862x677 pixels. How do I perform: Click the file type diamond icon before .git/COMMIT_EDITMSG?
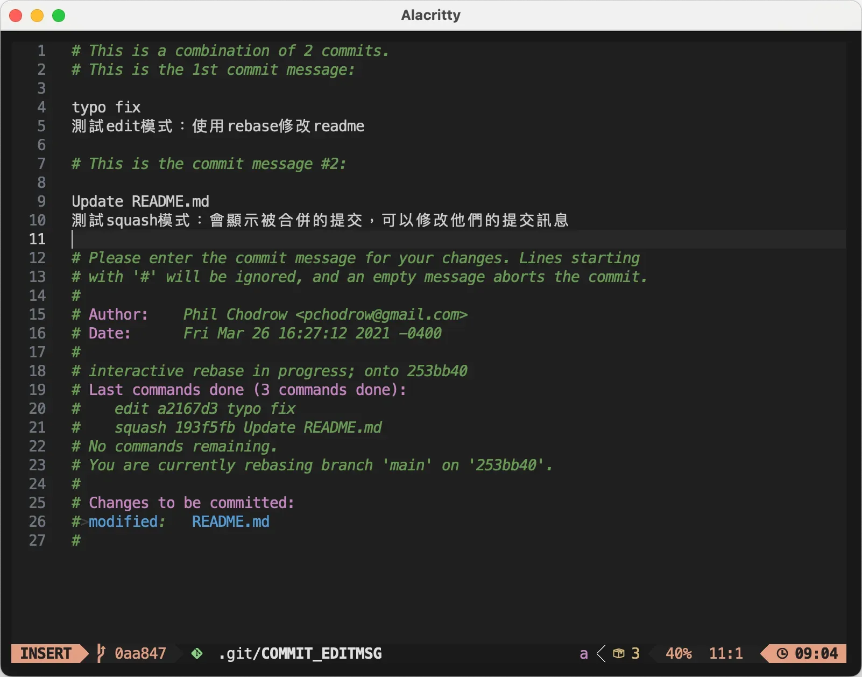197,653
